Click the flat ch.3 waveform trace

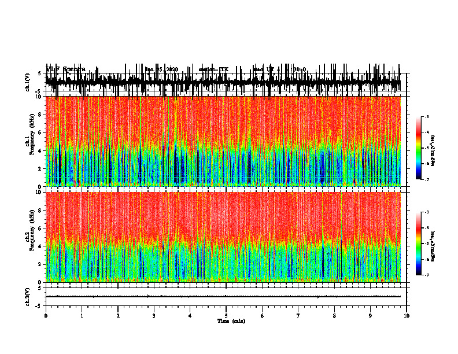tap(223, 297)
